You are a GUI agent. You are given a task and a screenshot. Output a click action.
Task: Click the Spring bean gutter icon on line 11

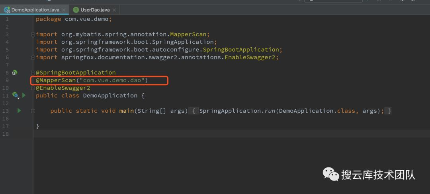pos(15,95)
